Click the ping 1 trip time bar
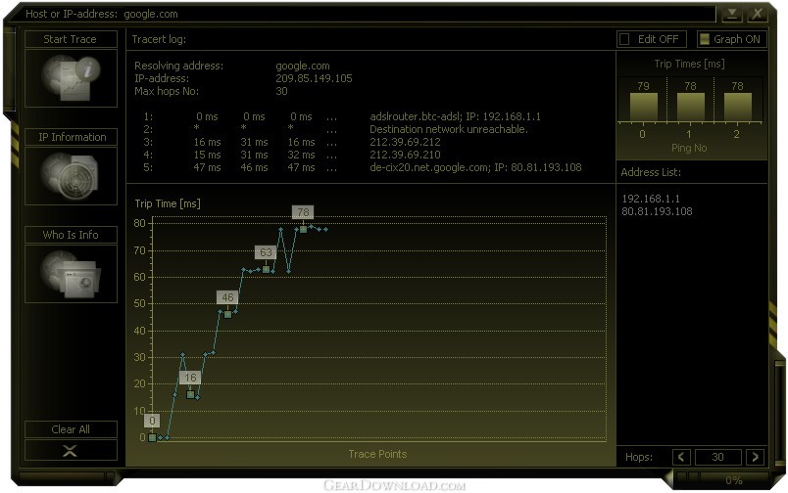This screenshot has width=788, height=493. 691,107
